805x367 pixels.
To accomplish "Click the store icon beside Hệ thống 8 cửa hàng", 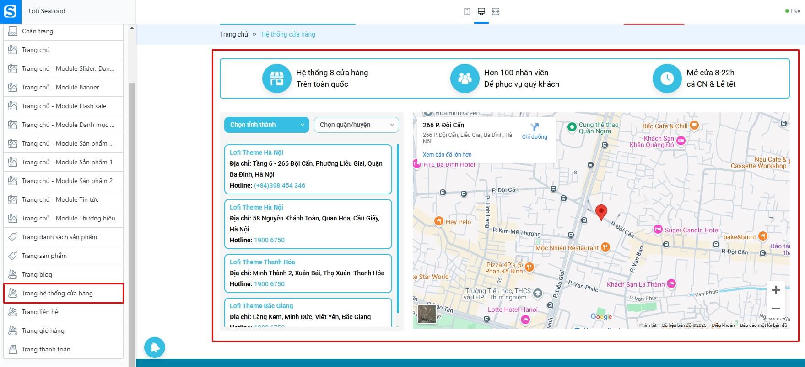I will (x=276, y=79).
